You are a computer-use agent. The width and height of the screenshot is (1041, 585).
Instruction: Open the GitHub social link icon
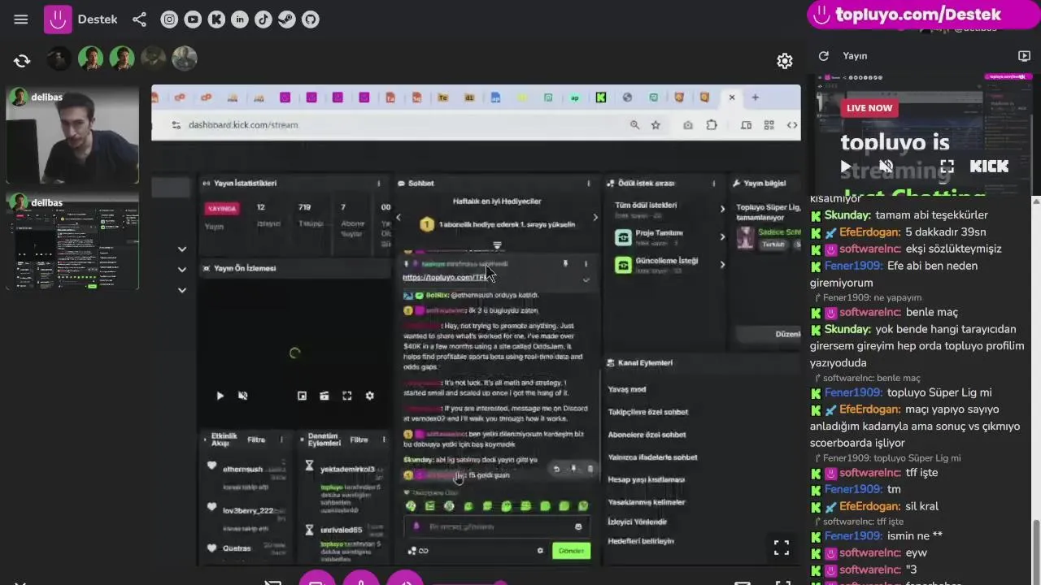click(x=311, y=19)
